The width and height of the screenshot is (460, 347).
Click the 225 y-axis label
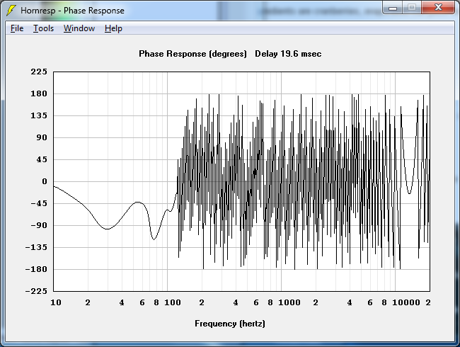click(x=39, y=72)
